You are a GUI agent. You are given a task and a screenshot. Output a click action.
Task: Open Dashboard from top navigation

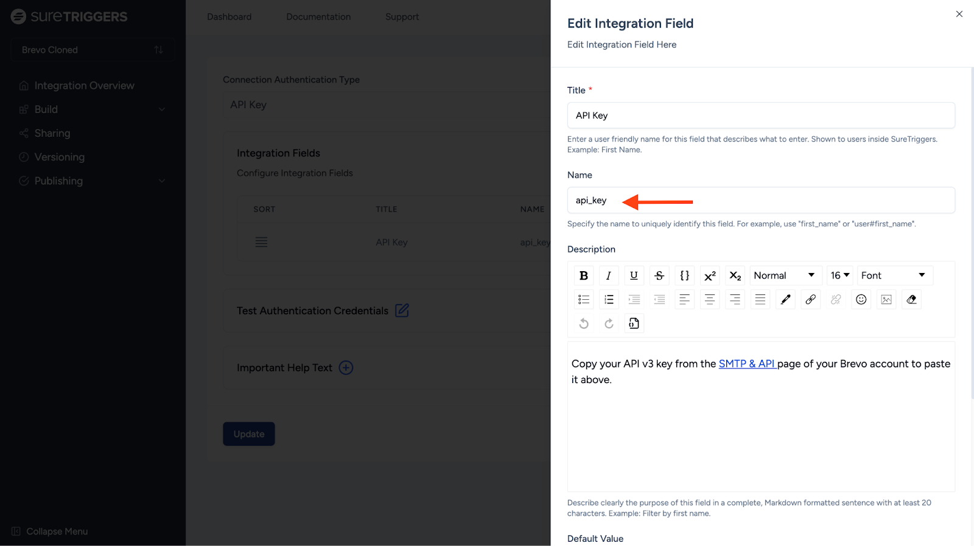[229, 16]
